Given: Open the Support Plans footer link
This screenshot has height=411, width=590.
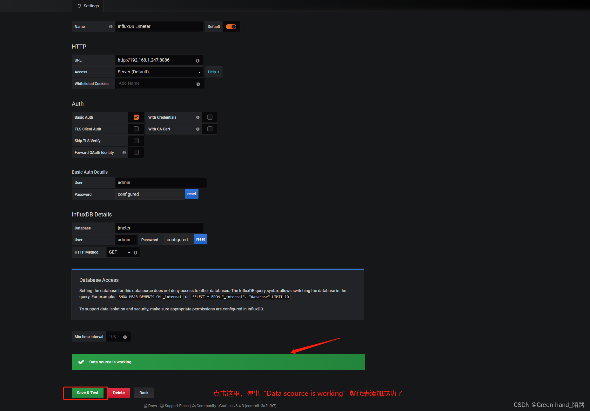Looking at the screenshot, I should [x=174, y=406].
